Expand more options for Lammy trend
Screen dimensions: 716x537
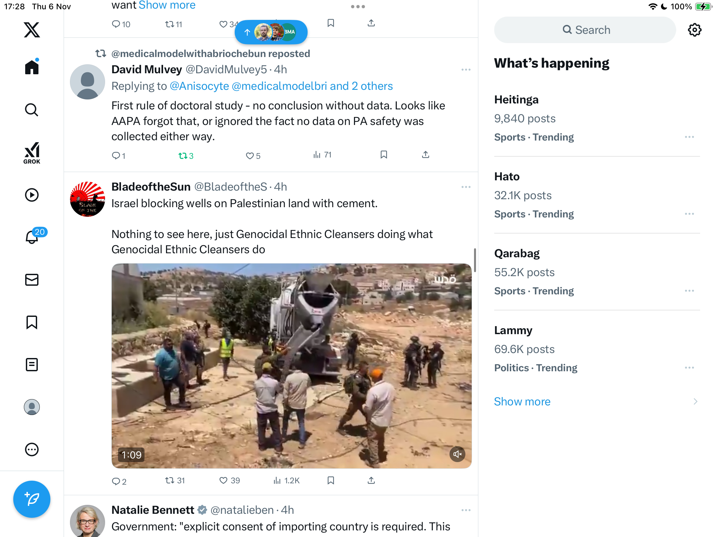click(x=689, y=368)
